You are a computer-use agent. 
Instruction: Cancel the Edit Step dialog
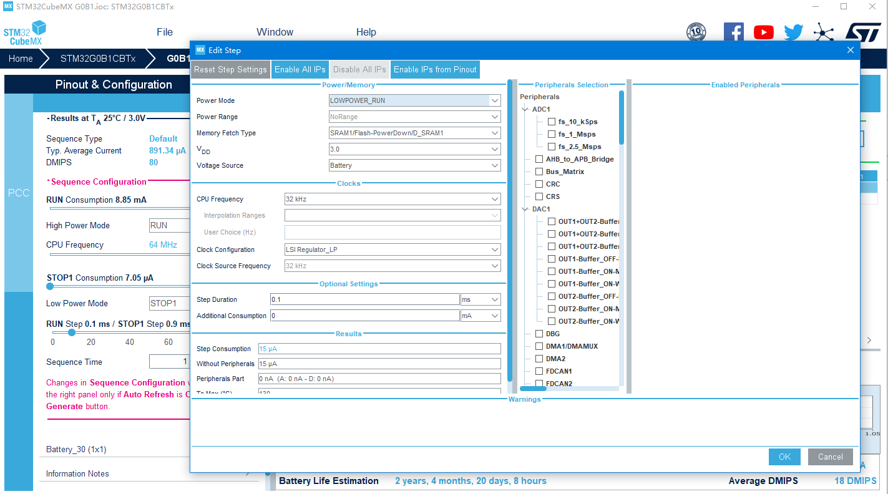tap(831, 457)
